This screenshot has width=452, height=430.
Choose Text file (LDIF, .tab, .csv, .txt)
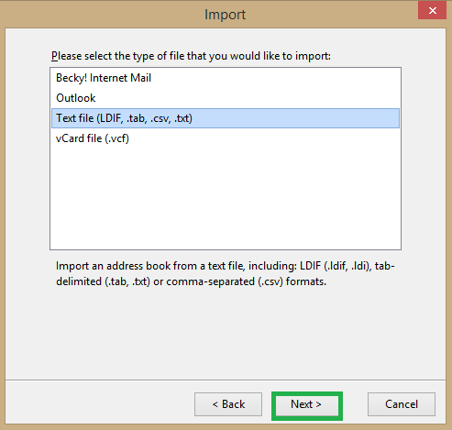[x=226, y=118]
